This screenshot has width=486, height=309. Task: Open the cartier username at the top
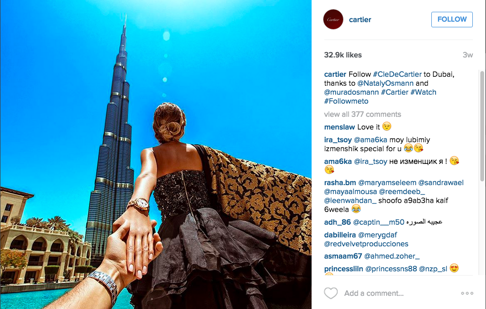coord(360,19)
